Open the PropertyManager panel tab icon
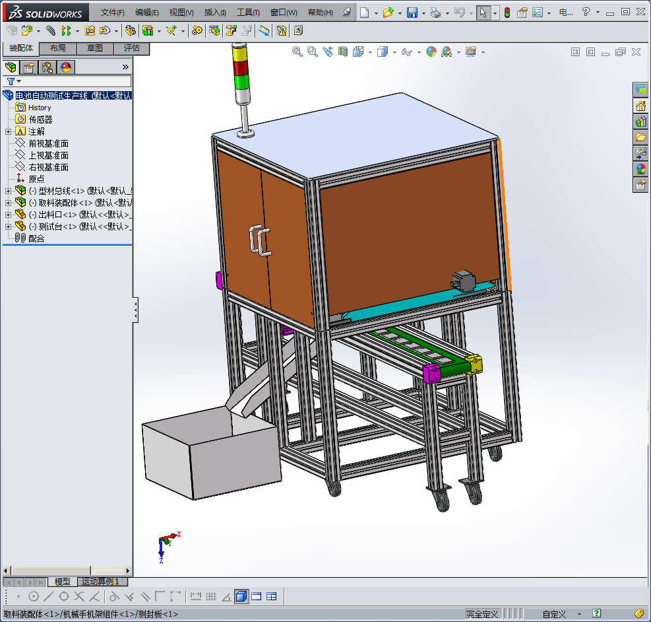This screenshot has height=622, width=651. click(x=28, y=67)
